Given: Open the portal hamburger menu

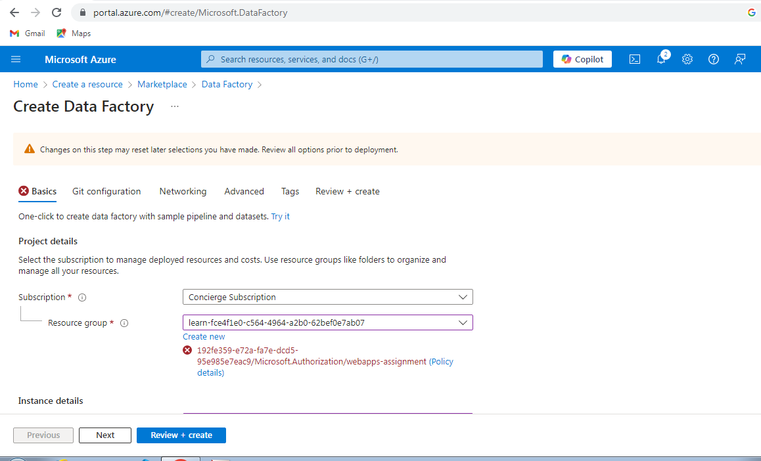Looking at the screenshot, I should pos(16,59).
